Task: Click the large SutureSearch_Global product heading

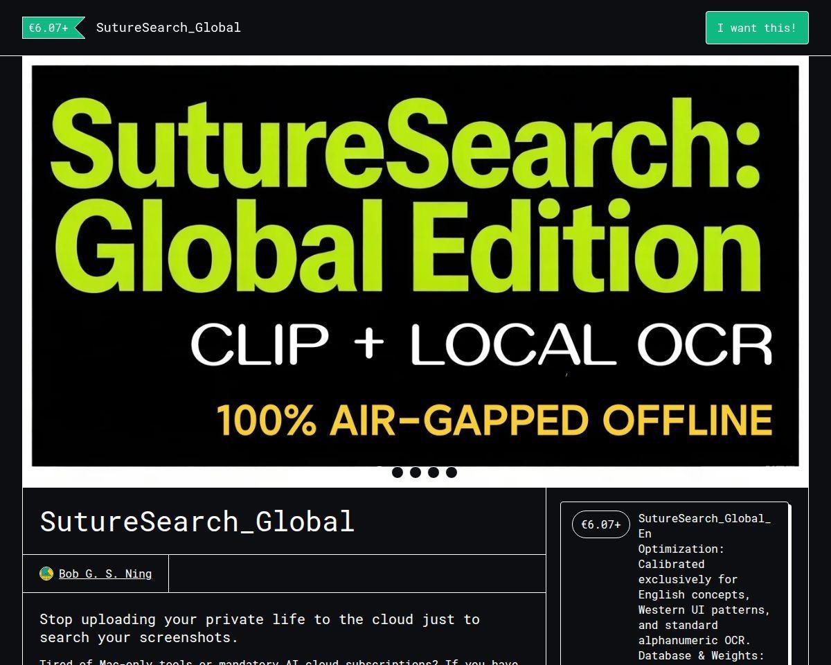Action: (x=197, y=522)
